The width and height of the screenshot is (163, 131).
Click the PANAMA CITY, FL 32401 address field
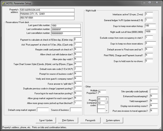tap(47, 14)
